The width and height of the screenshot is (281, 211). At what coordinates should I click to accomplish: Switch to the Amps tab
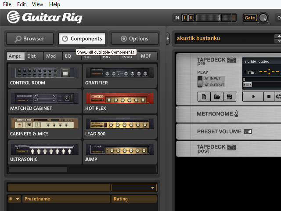(x=15, y=56)
